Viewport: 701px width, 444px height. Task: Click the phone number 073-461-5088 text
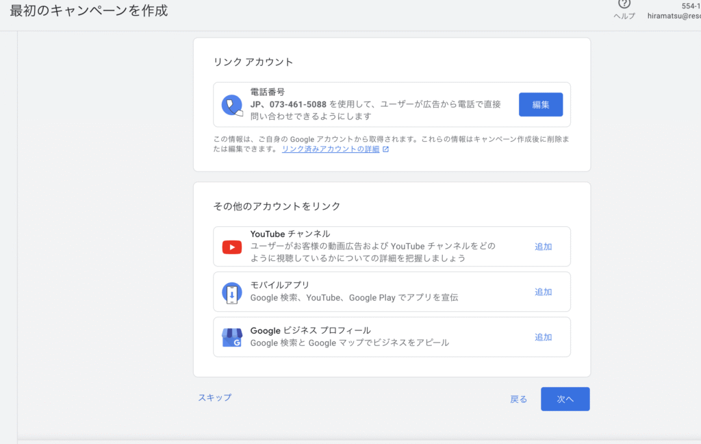[298, 104]
